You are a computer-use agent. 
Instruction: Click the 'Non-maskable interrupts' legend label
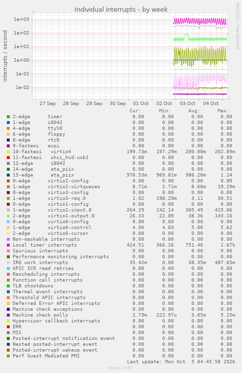point(46,239)
